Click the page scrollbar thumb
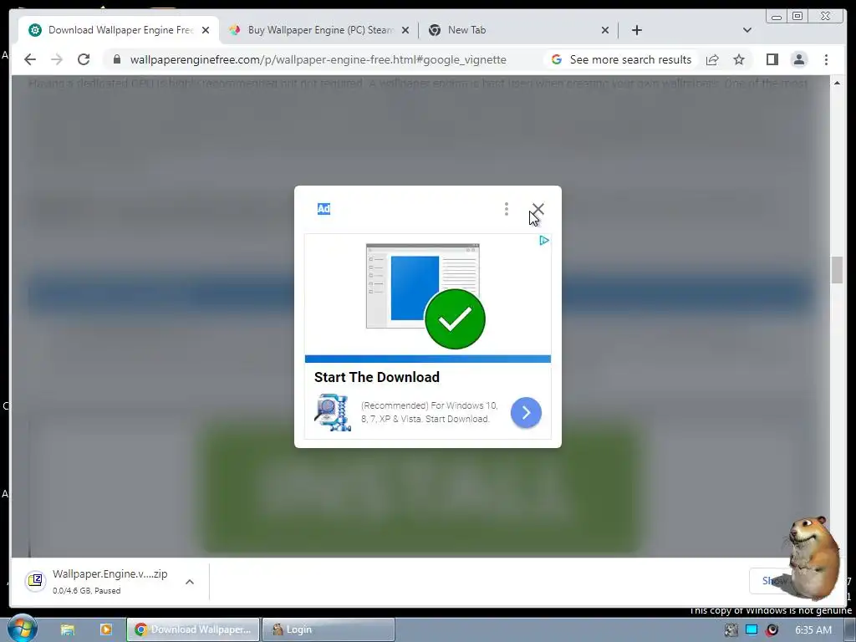The width and height of the screenshot is (856, 642). [x=837, y=270]
